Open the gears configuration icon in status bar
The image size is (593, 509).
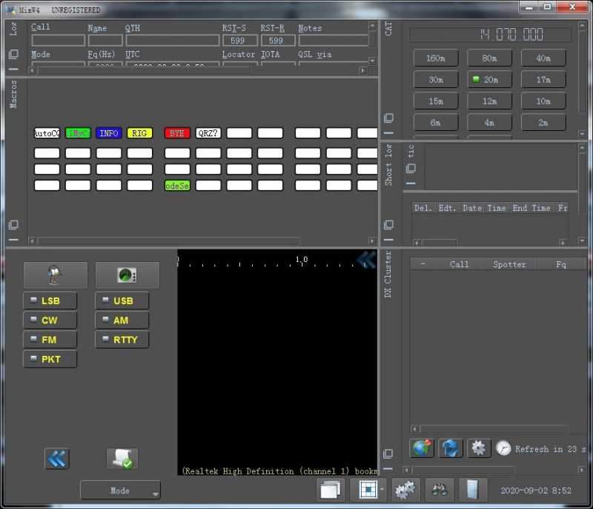pos(405,490)
